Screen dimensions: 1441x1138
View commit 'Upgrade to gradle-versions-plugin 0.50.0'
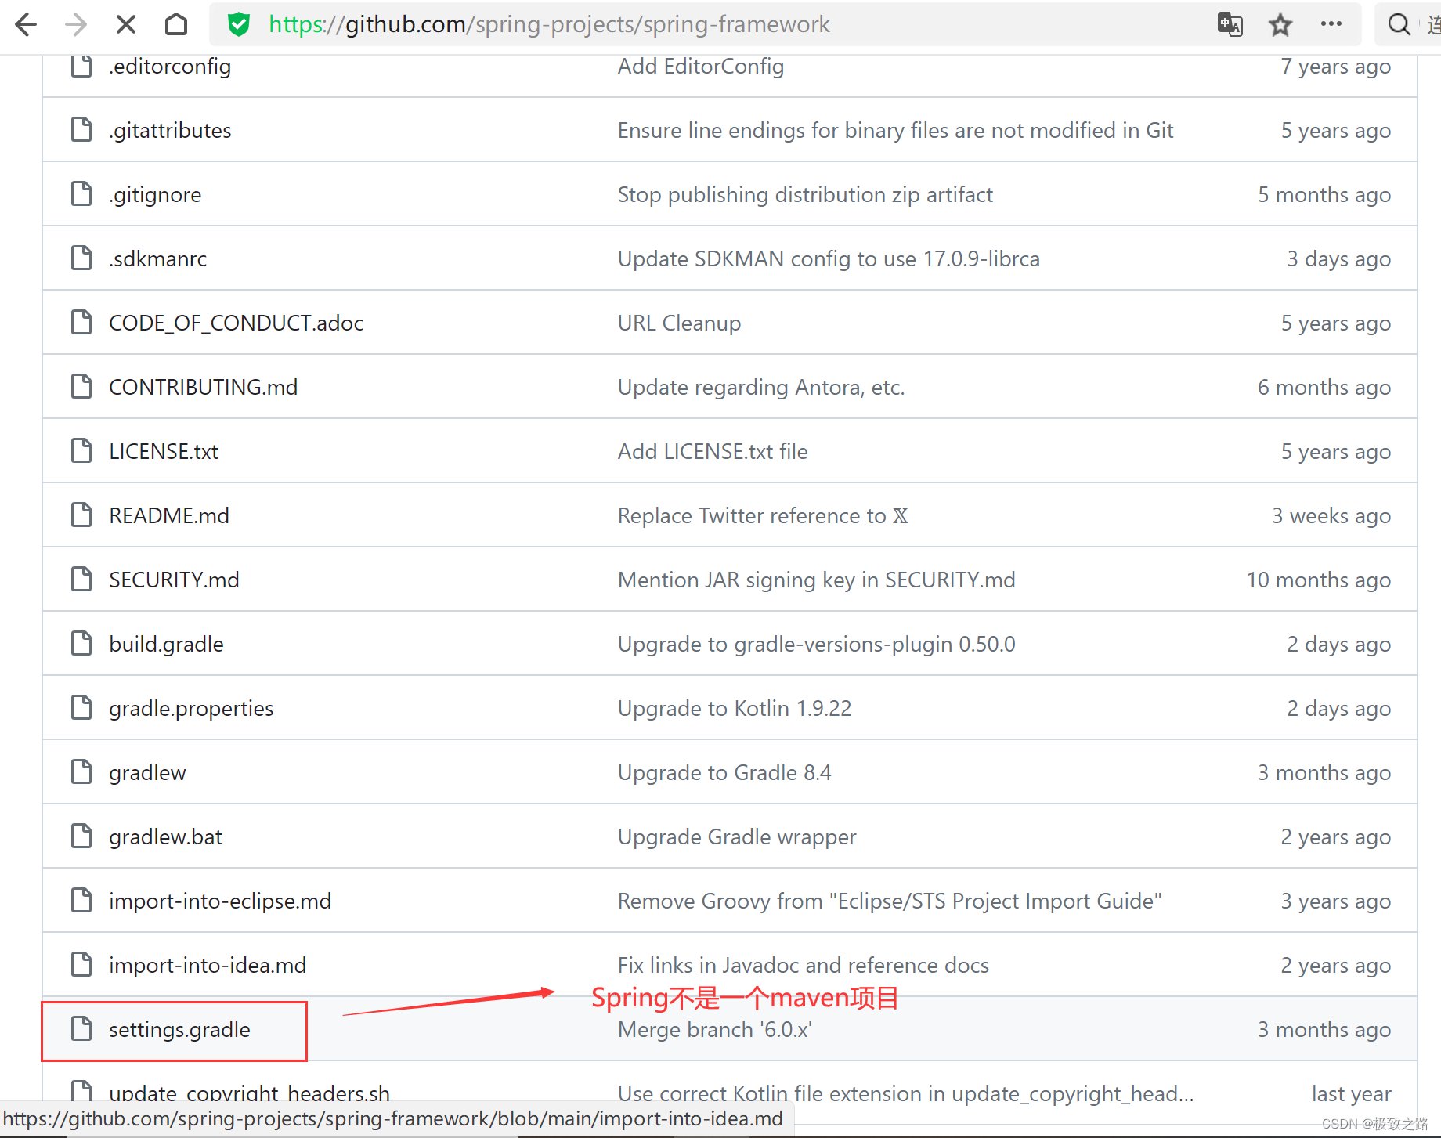coord(816,644)
